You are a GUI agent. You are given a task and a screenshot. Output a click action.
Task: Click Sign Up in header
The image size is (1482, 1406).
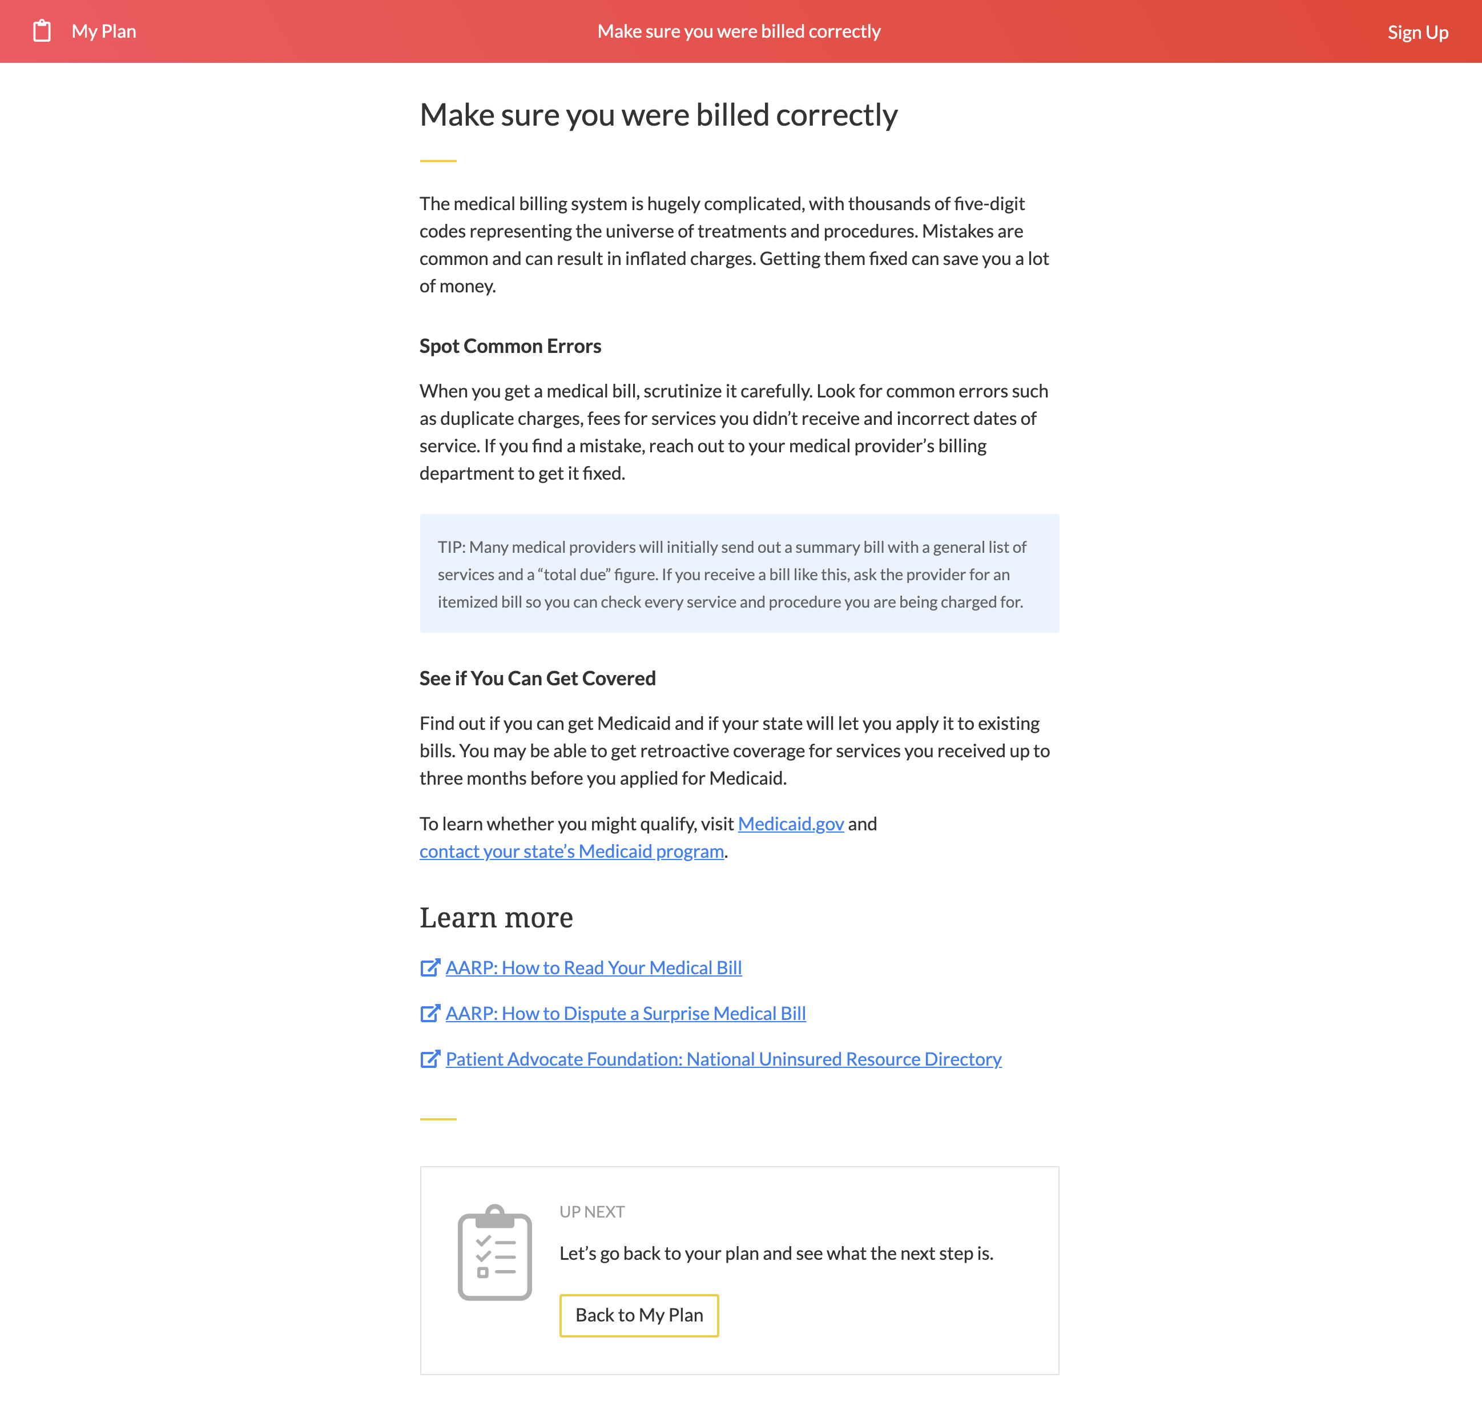[x=1417, y=32]
